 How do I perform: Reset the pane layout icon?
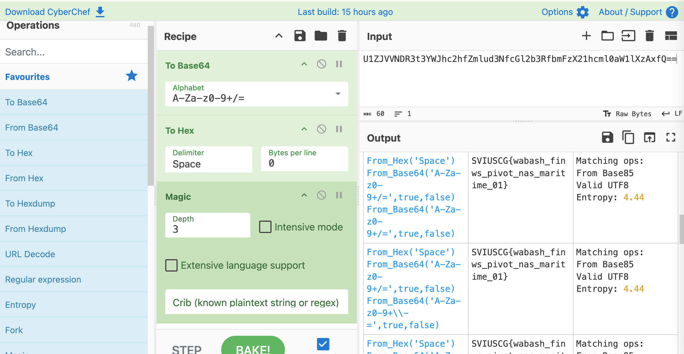[x=671, y=36]
